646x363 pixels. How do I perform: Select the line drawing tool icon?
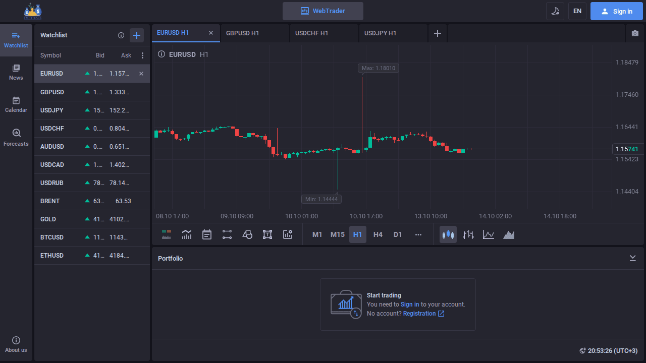[x=227, y=234]
